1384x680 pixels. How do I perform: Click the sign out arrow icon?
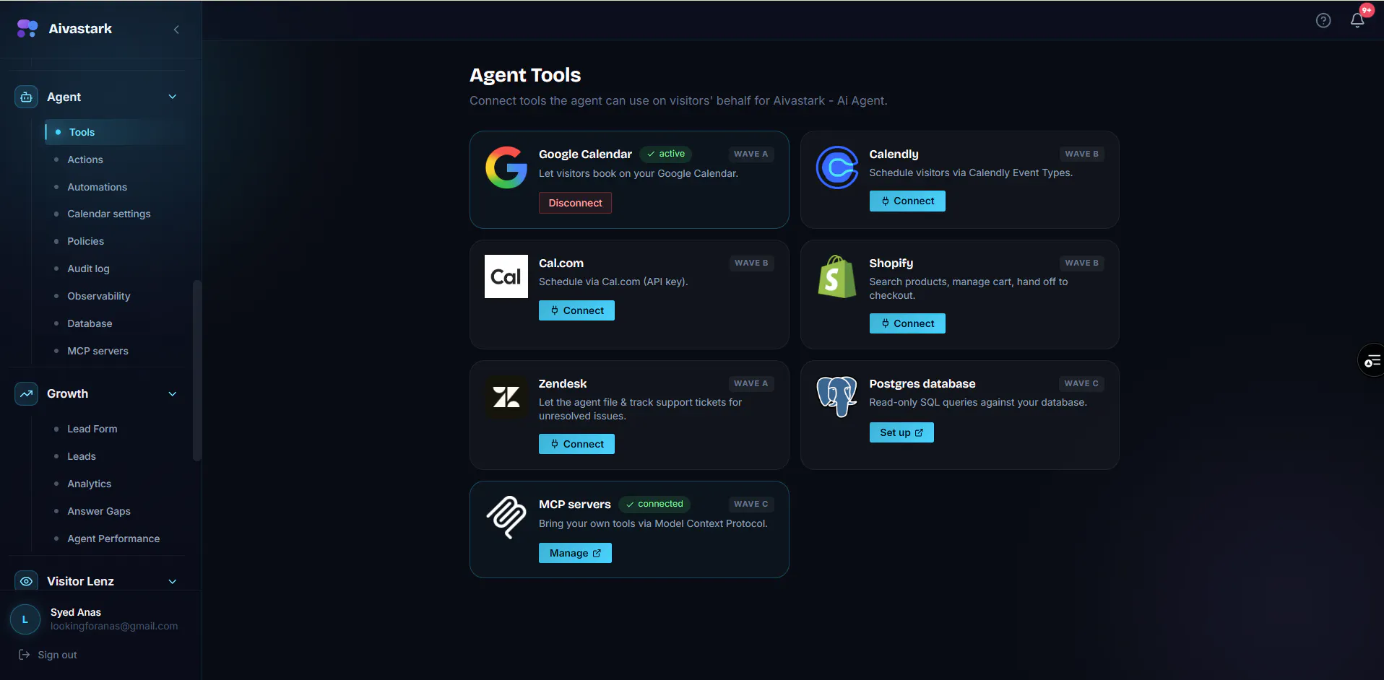[x=24, y=655]
